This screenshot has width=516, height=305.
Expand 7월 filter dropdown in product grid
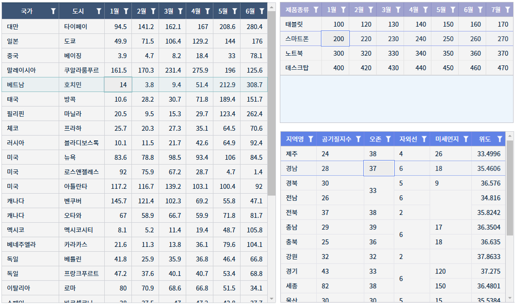507,10
